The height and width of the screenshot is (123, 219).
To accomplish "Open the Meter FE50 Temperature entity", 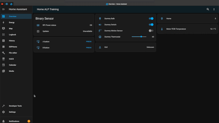I will tap(187, 29).
